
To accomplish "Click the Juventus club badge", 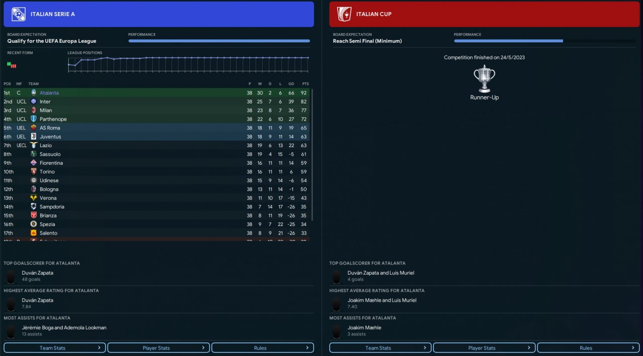I will coord(34,137).
